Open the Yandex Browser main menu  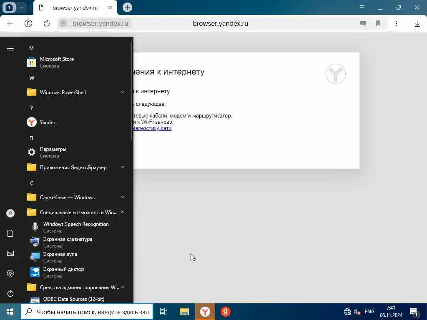pyautogui.click(x=362, y=7)
